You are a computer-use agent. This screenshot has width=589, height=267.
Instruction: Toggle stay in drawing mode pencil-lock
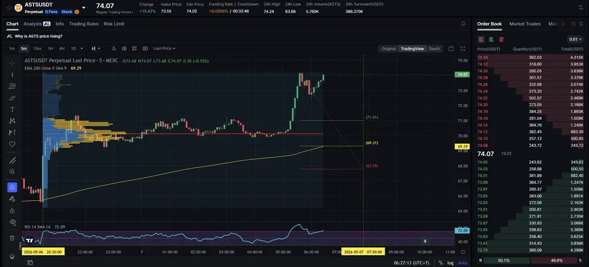click(12, 199)
